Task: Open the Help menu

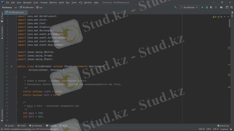Action: tap(96, 3)
